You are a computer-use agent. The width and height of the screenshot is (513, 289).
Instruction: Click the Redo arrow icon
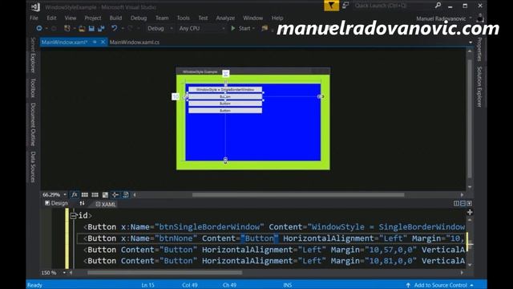pyautogui.click(x=130, y=29)
